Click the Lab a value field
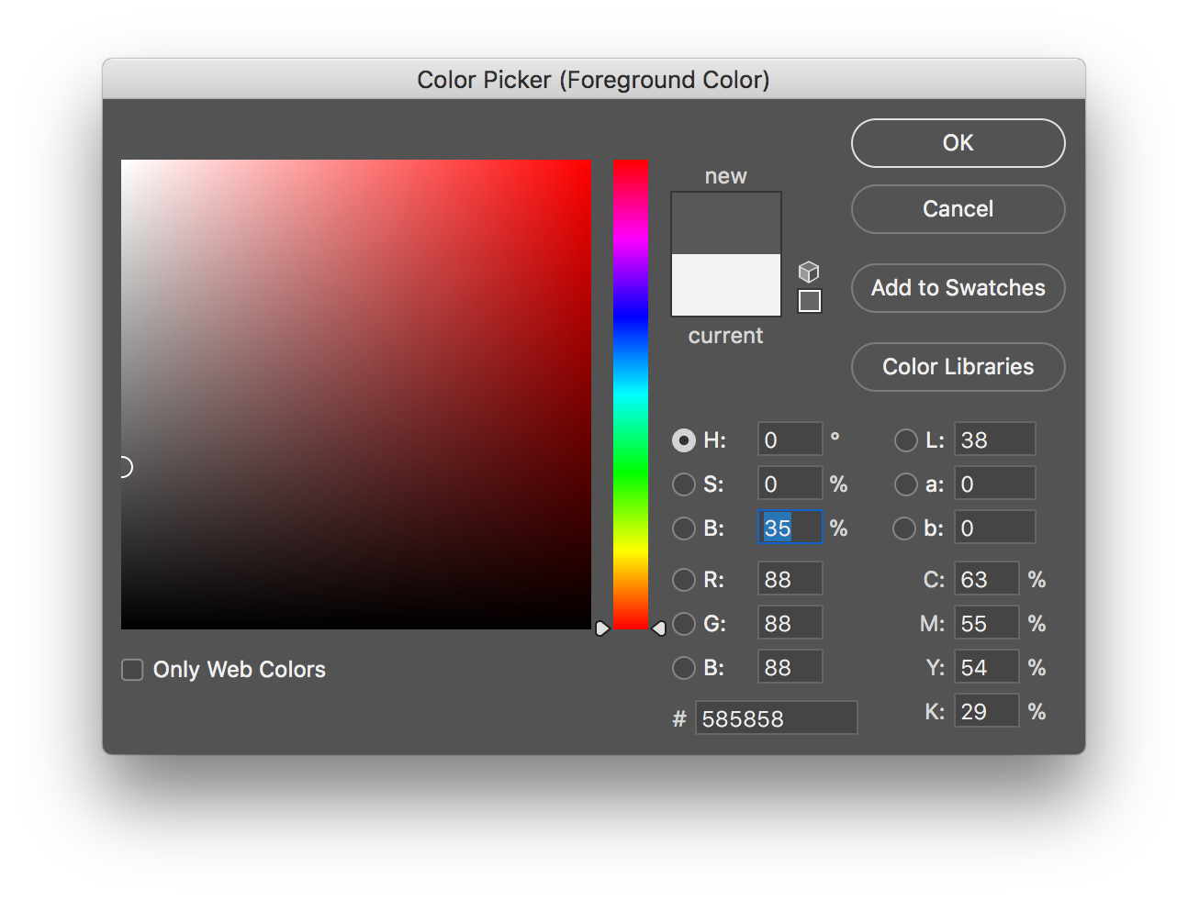The image size is (1188, 901). click(x=995, y=484)
